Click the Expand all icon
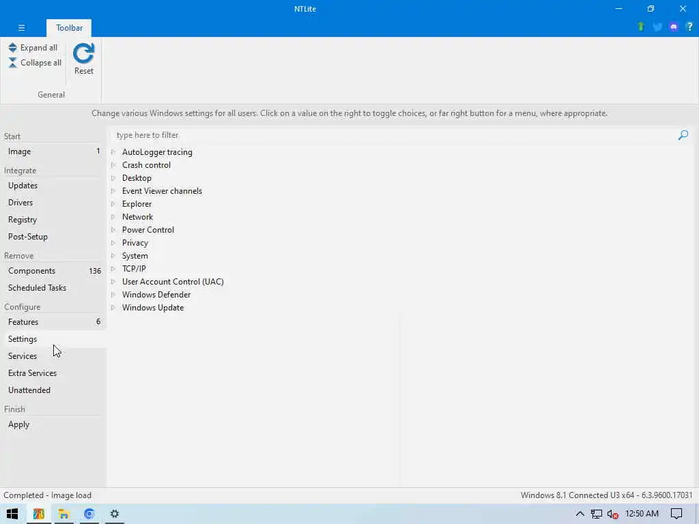Screen dimensions: 699x524 click(x=12, y=48)
